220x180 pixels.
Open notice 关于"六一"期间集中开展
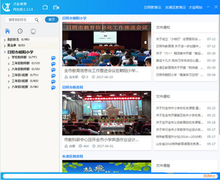click(x=180, y=53)
